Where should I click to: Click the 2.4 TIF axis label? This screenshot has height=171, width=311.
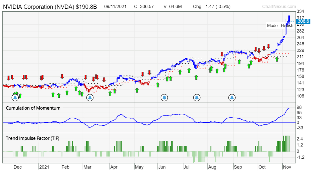click(299, 139)
